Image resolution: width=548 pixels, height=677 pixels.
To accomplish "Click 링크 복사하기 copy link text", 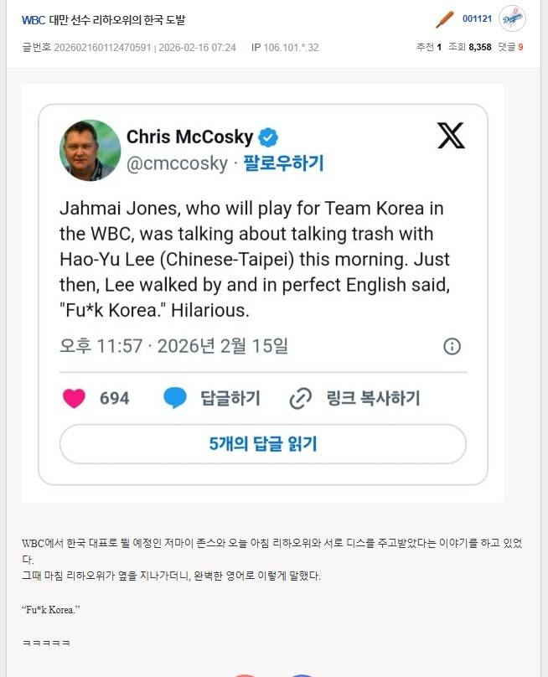I will (x=373, y=398).
